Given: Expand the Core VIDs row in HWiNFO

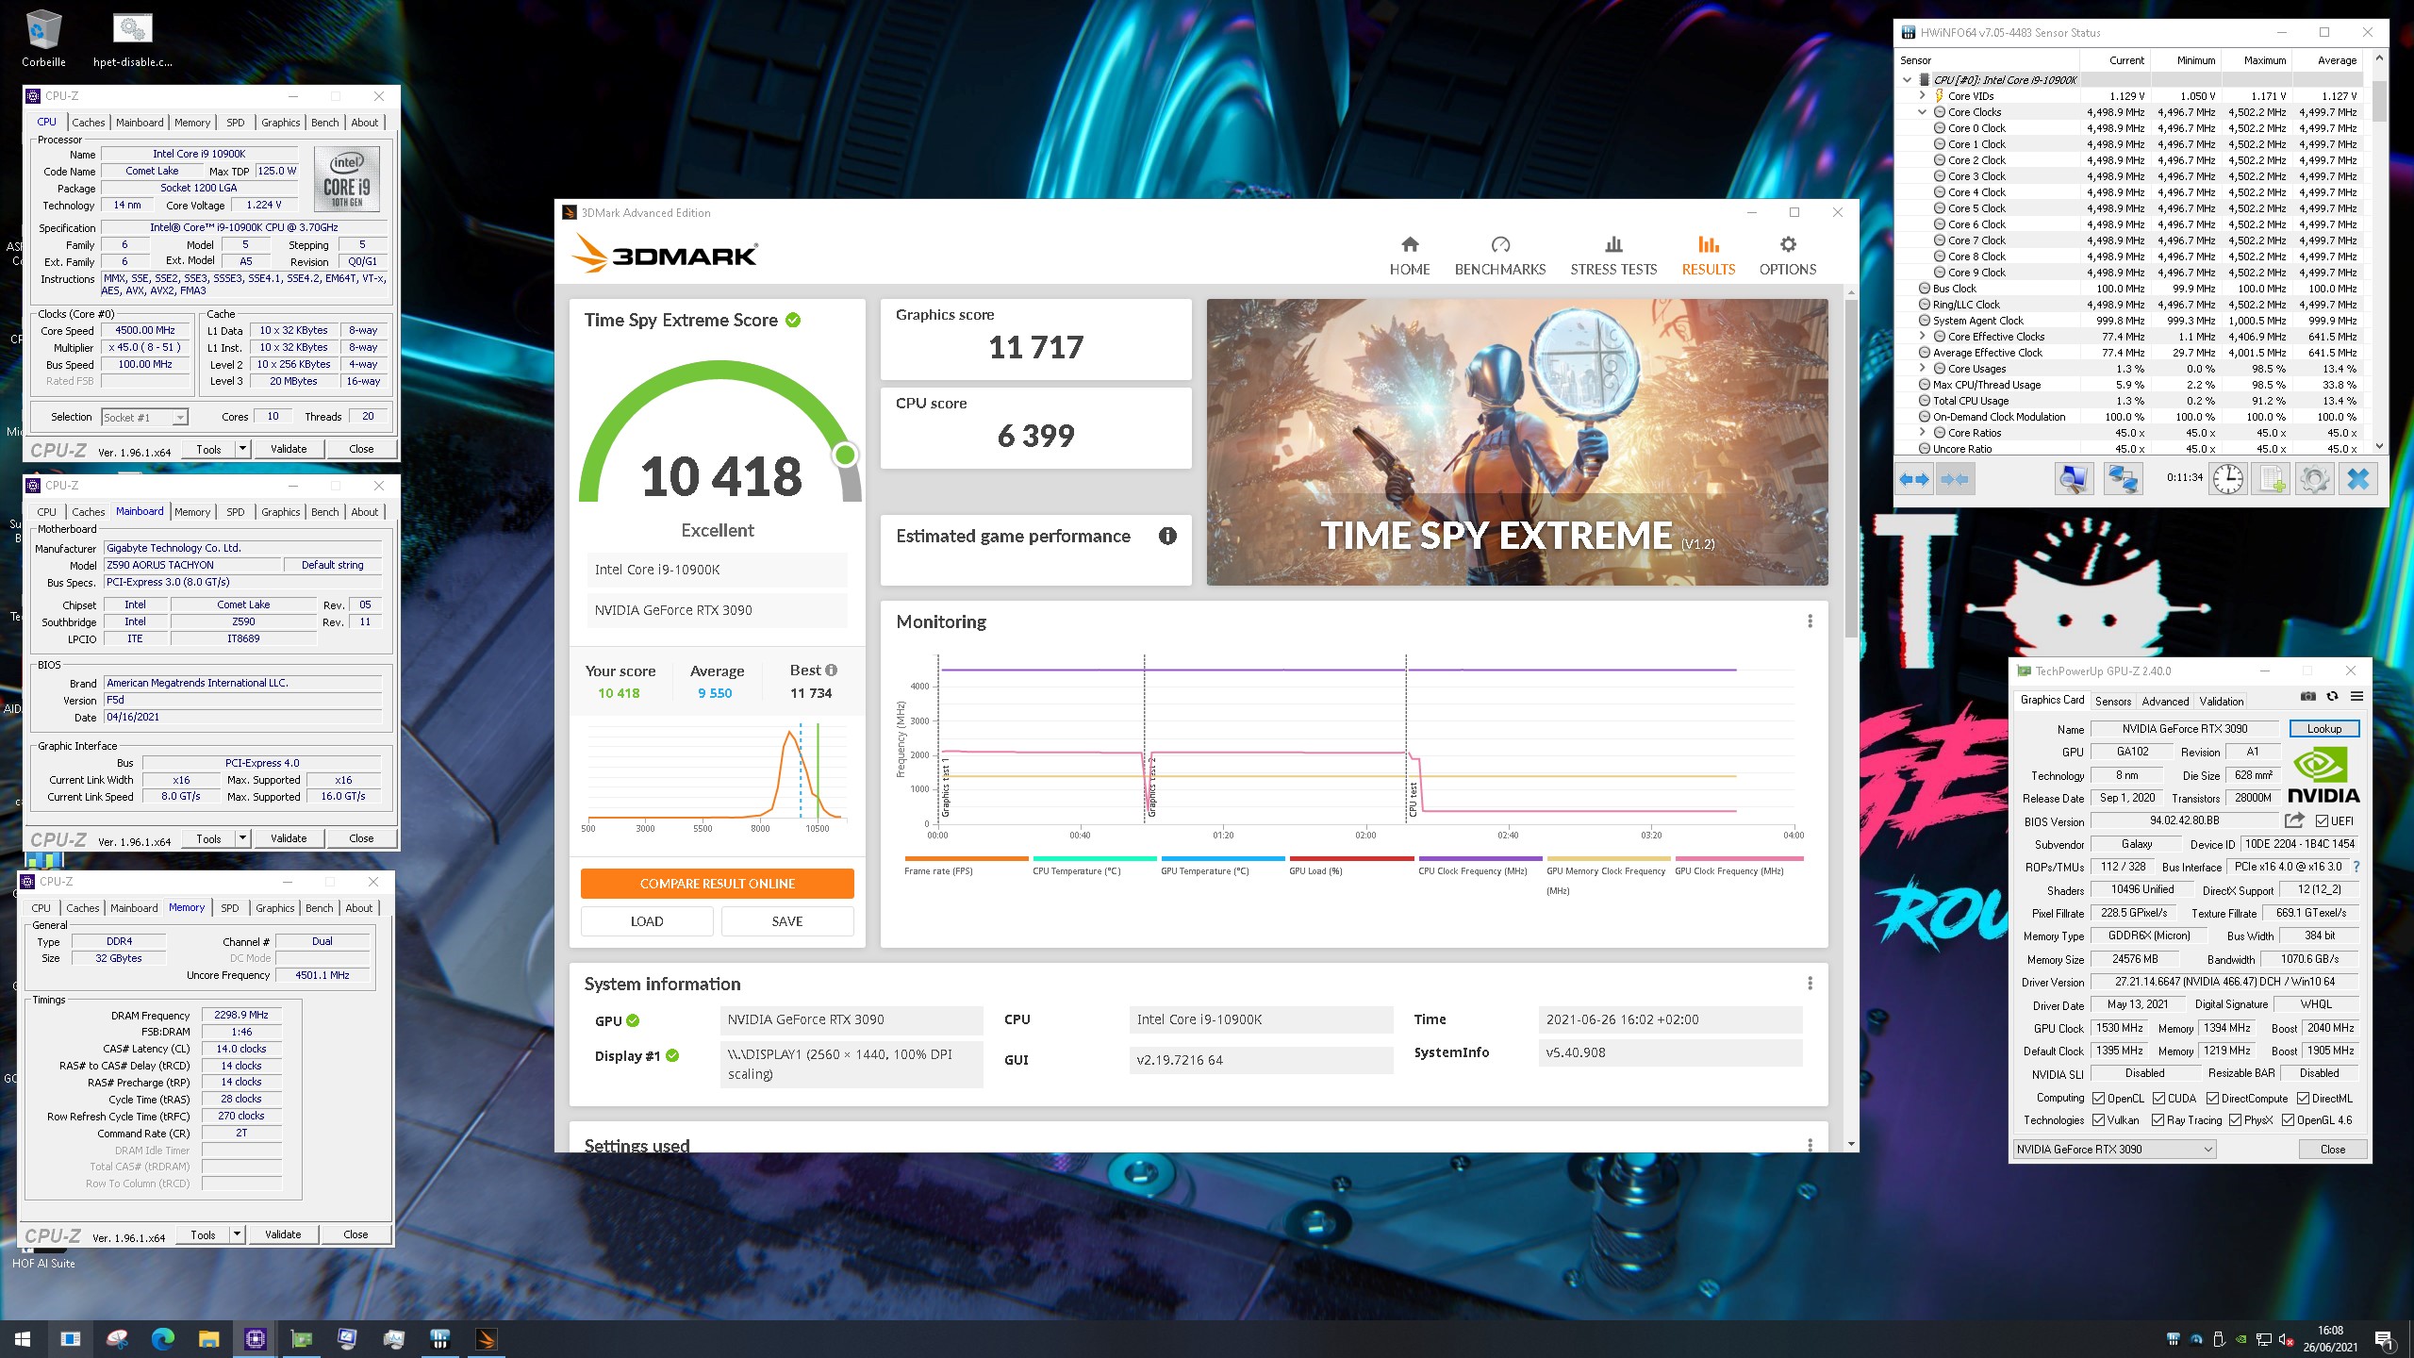Looking at the screenshot, I should (x=1923, y=96).
